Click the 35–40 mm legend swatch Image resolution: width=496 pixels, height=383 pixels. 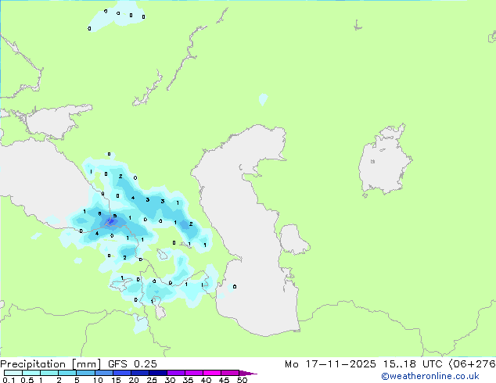pyautogui.click(x=193, y=373)
